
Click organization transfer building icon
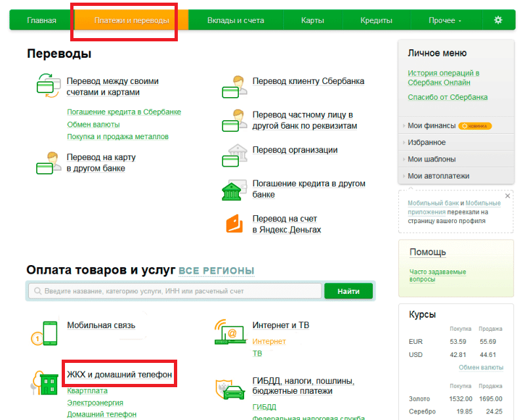pyautogui.click(x=235, y=156)
